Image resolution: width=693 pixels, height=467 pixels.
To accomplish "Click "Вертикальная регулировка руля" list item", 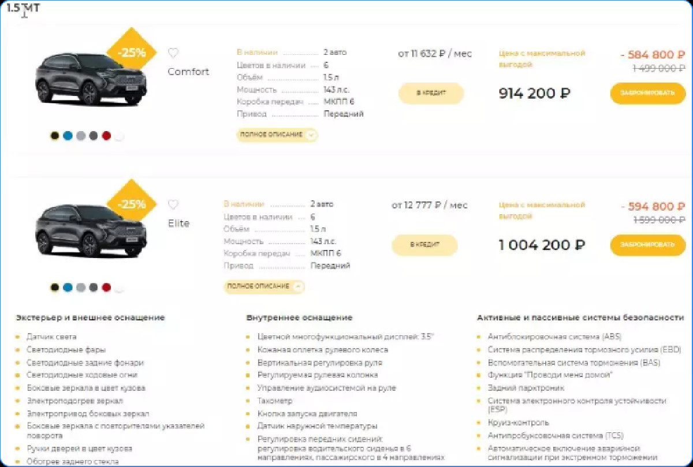I will click(x=320, y=363).
